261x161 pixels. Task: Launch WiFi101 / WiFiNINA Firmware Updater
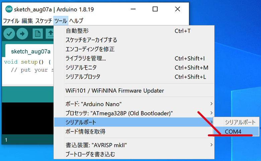click(x=134, y=91)
